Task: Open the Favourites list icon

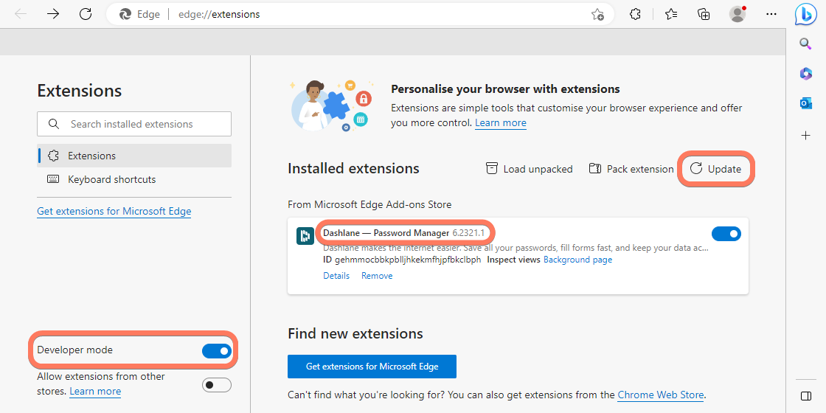Action: [670, 14]
